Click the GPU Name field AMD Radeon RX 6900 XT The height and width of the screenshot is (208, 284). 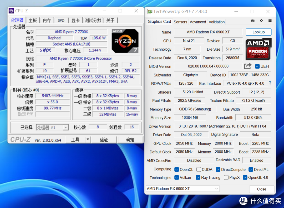208,32
